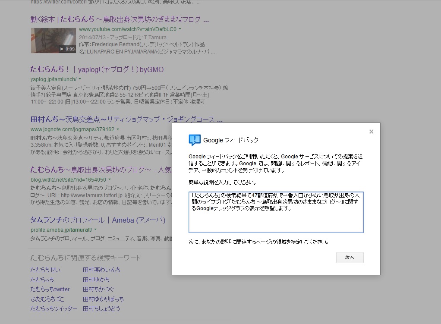Click the 2014/07/13 - アップロード元: T Tamura text

click(x=123, y=38)
